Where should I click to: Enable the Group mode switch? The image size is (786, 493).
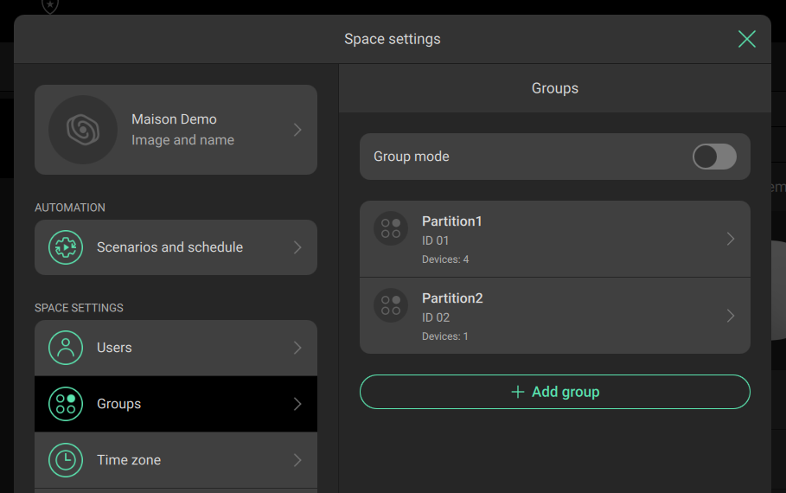714,157
